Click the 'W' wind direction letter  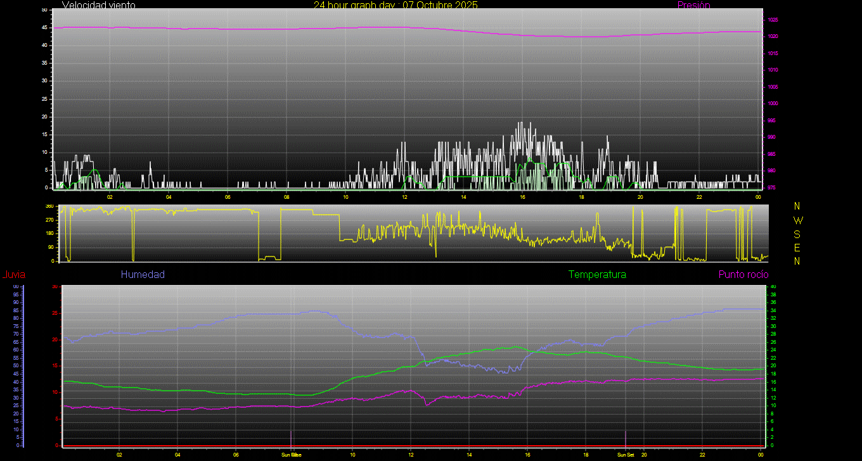pos(797,220)
